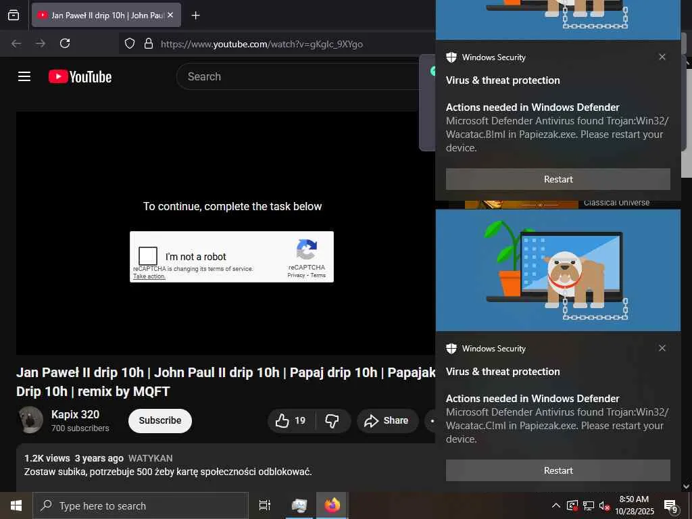
Task: Click the video title text
Action: click(226, 382)
